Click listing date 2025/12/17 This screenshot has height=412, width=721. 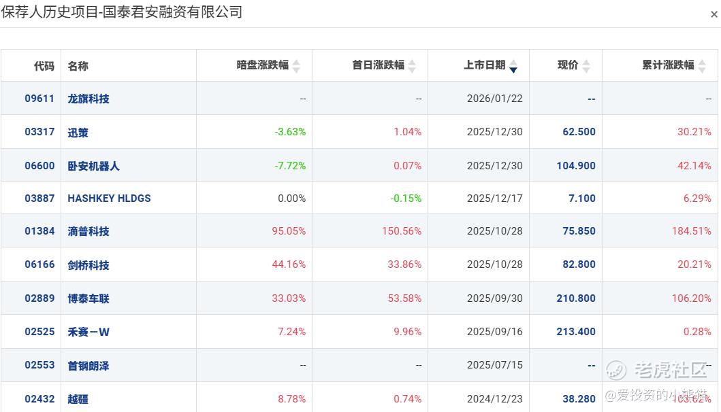point(495,199)
